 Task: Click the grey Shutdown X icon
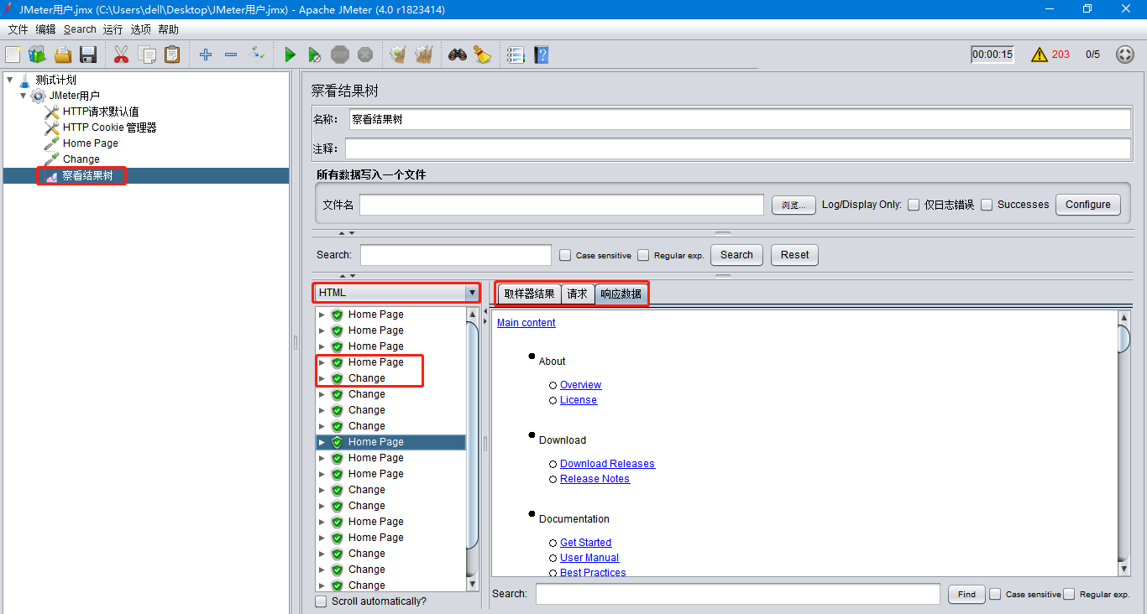[365, 55]
